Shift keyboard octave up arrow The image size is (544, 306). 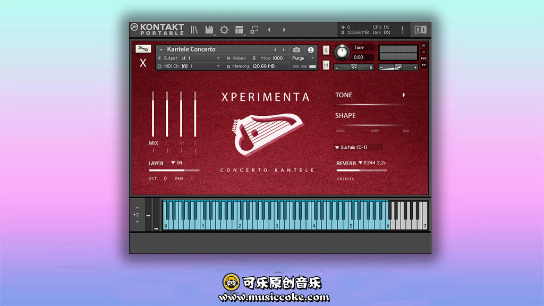click(x=137, y=208)
